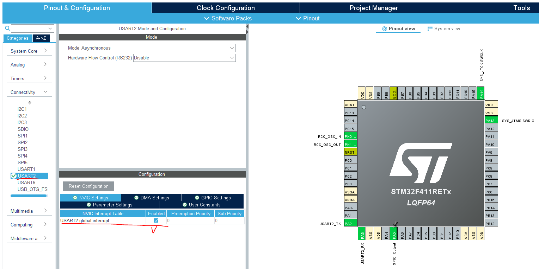Screen dimensions: 539x269
Task: Select USB_OTG_FS peripheral
Action: 32,189
